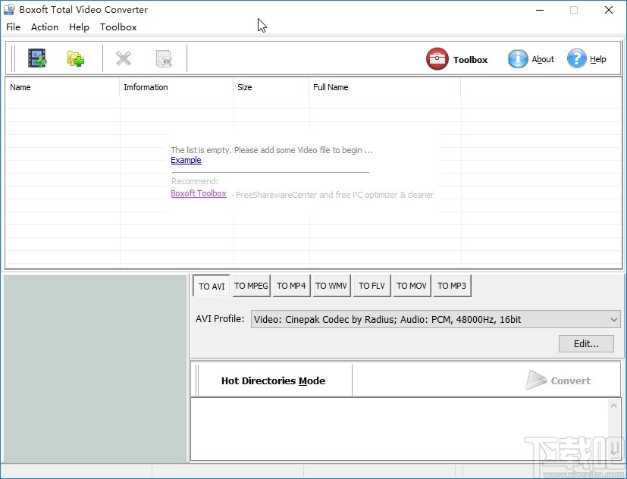The width and height of the screenshot is (627, 479).
Task: Open the Action menu
Action: pyautogui.click(x=44, y=27)
